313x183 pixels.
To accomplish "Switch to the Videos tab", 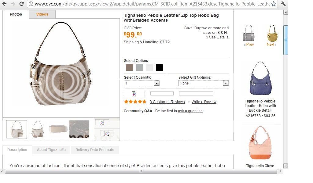I will point(42,14).
